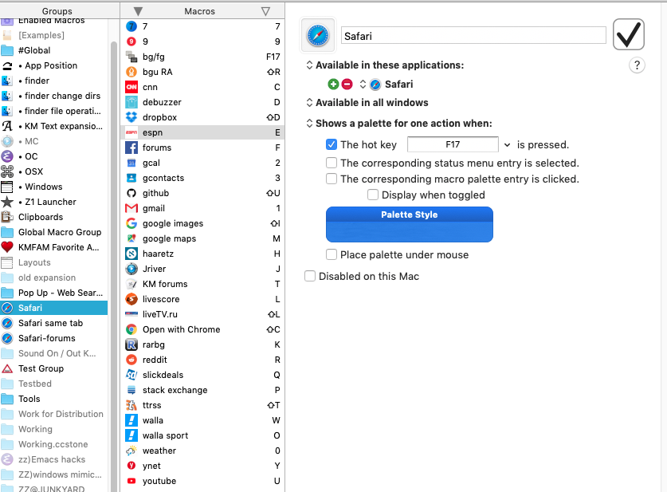Expand 'Available in these applications' popup
The image size is (667, 492).
(310, 65)
